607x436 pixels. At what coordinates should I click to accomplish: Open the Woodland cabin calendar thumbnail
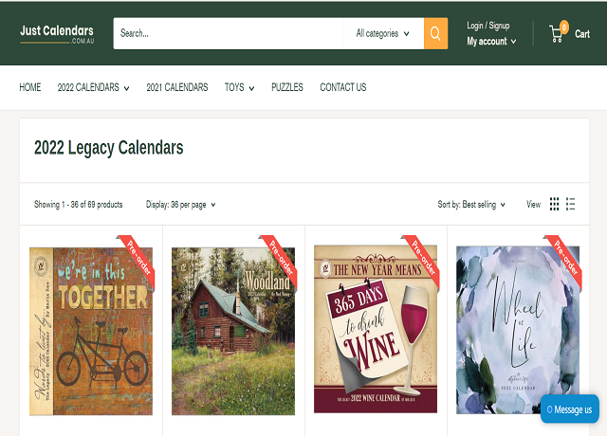coord(233,331)
